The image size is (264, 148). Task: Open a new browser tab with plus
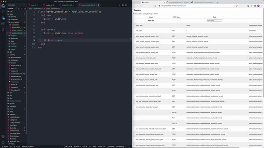217,2
